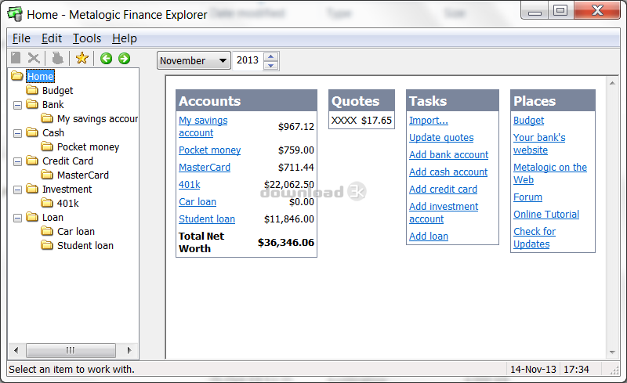Select the Budget folder in tree
Viewport: 627px width, 383px height.
[x=57, y=91]
